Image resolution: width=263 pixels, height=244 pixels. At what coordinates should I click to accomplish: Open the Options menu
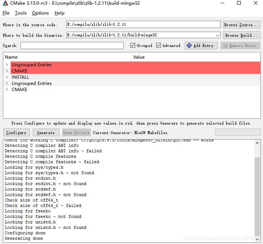point(40,13)
